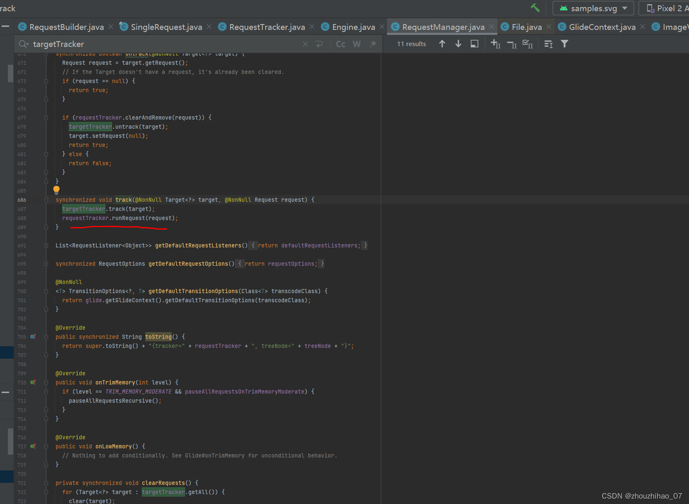The width and height of the screenshot is (689, 504).
Task: Select all occurrences icon
Action: pyautogui.click(x=528, y=44)
